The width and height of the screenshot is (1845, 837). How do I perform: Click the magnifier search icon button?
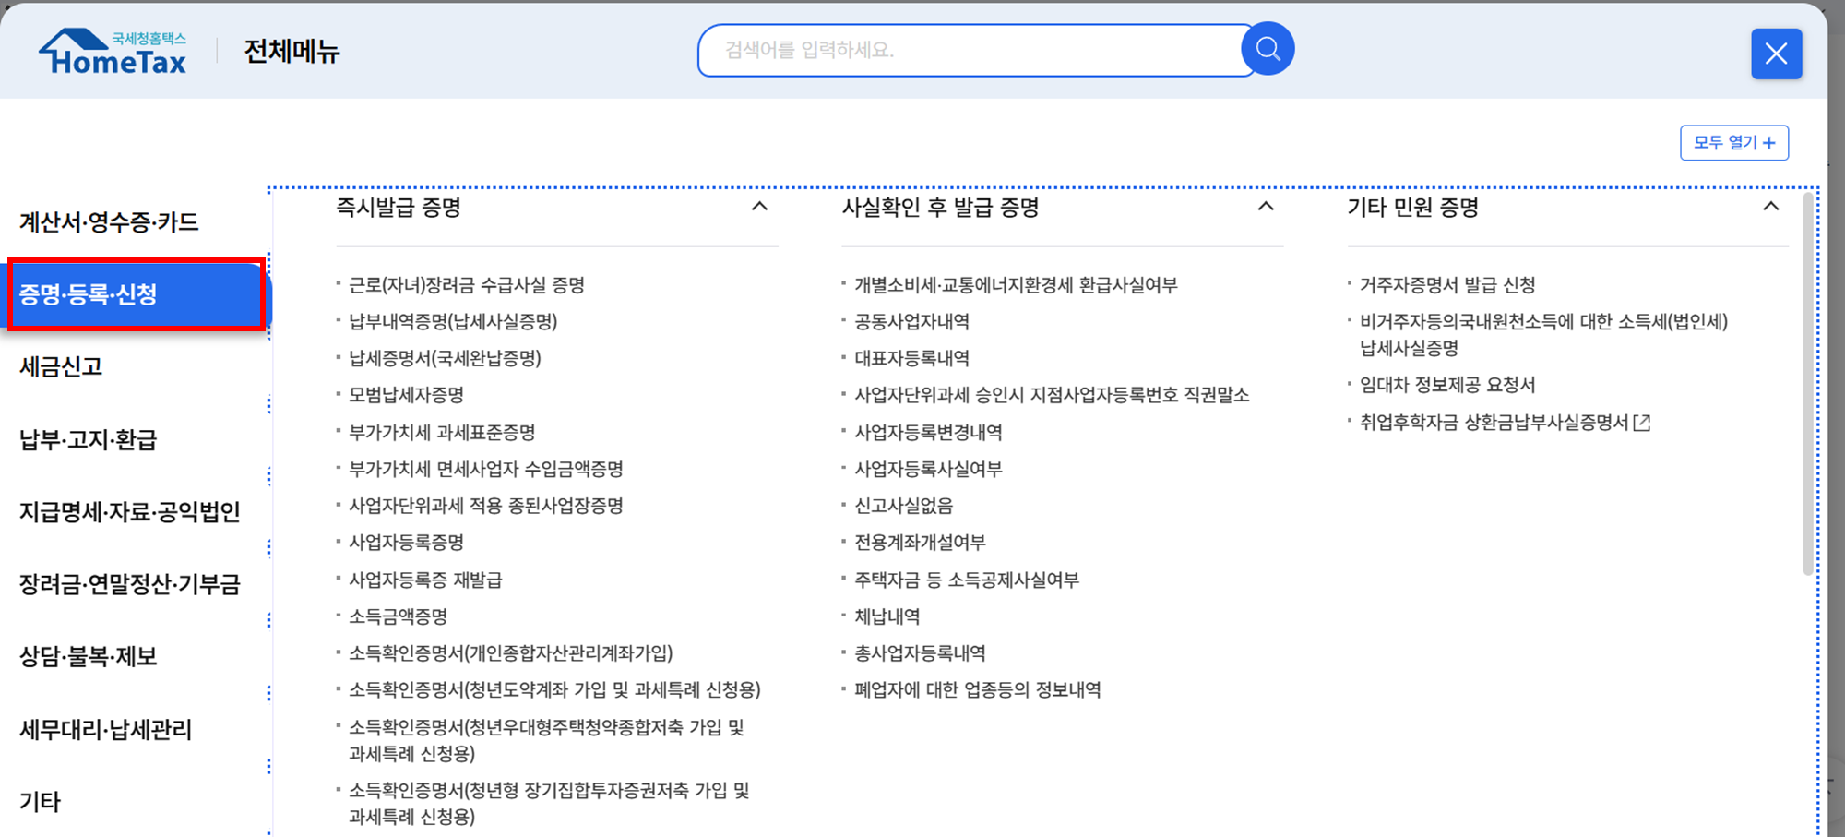tap(1268, 49)
